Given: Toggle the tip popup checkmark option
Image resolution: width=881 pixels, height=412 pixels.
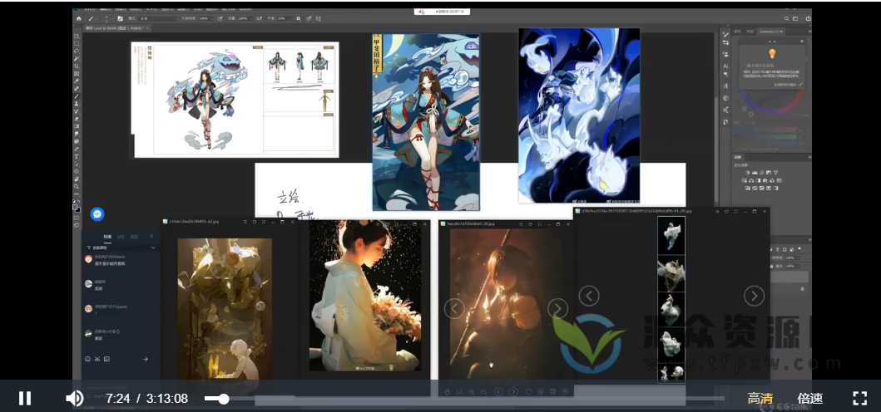Looking at the screenshot, I should coord(800,84).
